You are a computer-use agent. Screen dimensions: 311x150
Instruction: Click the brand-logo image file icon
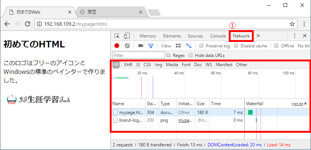coord(115,120)
